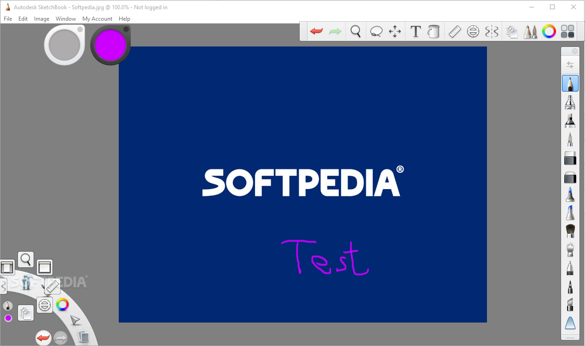
Task: Open the file pages icon at lagoon bottom
Action: [x=82, y=336]
